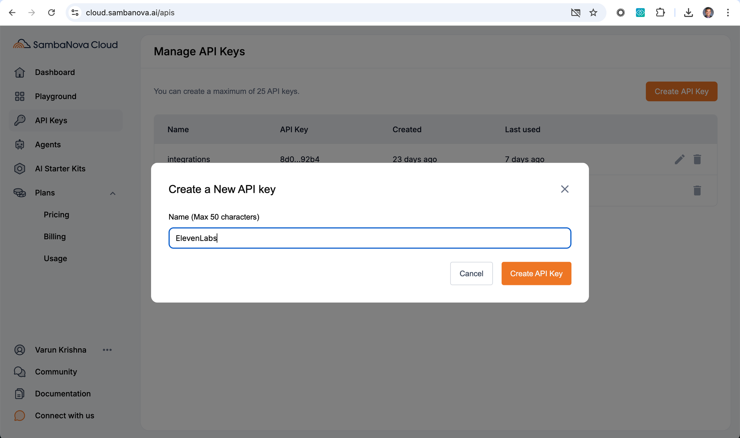This screenshot has height=438, width=740.
Task: Select API Keys in the sidebar
Action: (x=51, y=121)
